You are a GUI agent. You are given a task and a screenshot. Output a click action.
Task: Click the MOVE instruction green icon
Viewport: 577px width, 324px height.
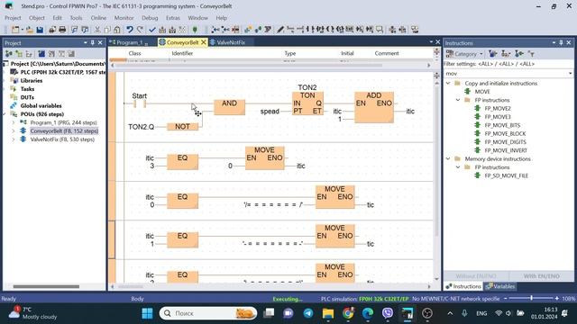[x=467, y=92]
